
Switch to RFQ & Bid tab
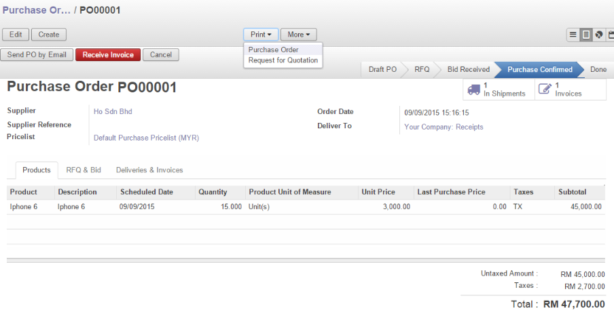click(x=84, y=170)
